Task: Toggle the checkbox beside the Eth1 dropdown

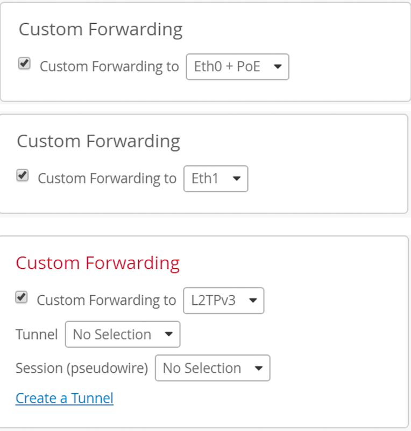Action: (23, 176)
